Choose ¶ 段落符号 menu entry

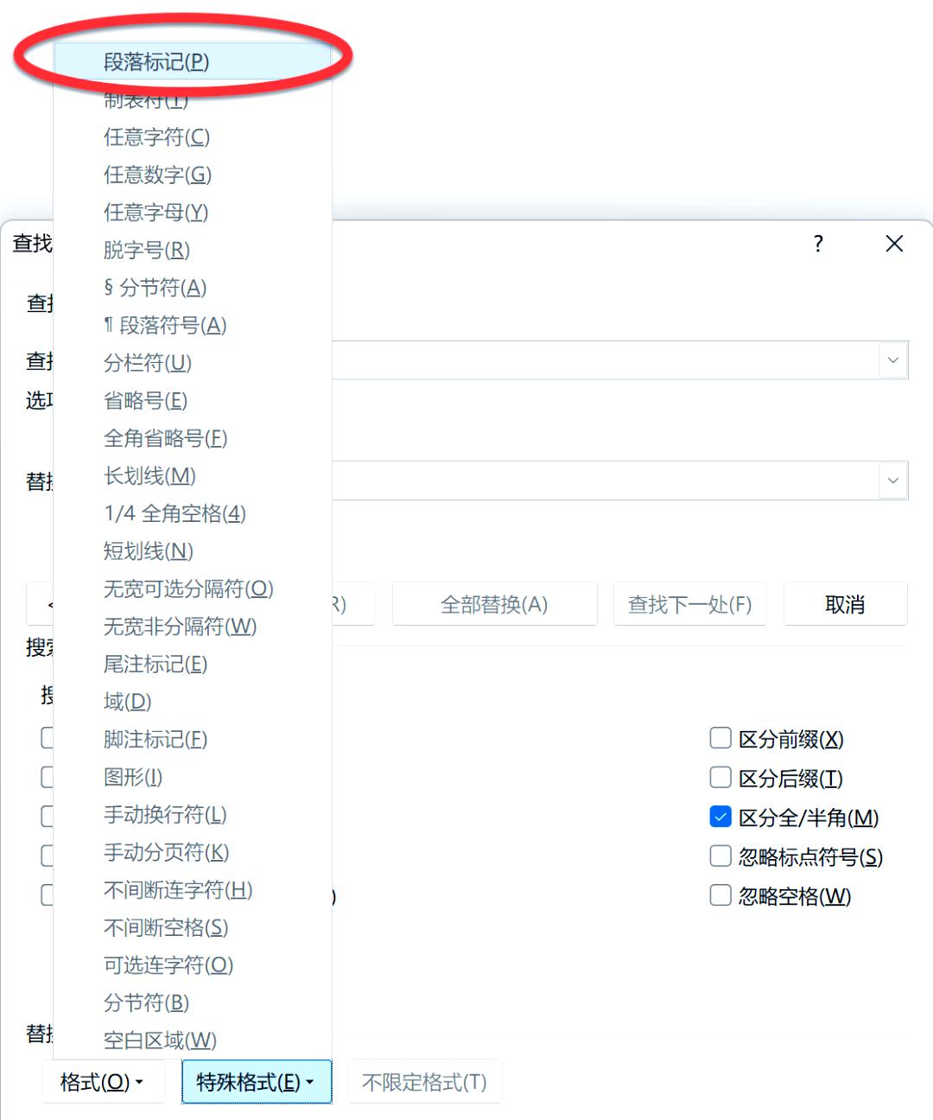point(165,326)
